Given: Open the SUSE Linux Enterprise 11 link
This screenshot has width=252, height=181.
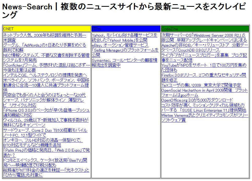Looking at the screenshot, I should tap(204, 108).
